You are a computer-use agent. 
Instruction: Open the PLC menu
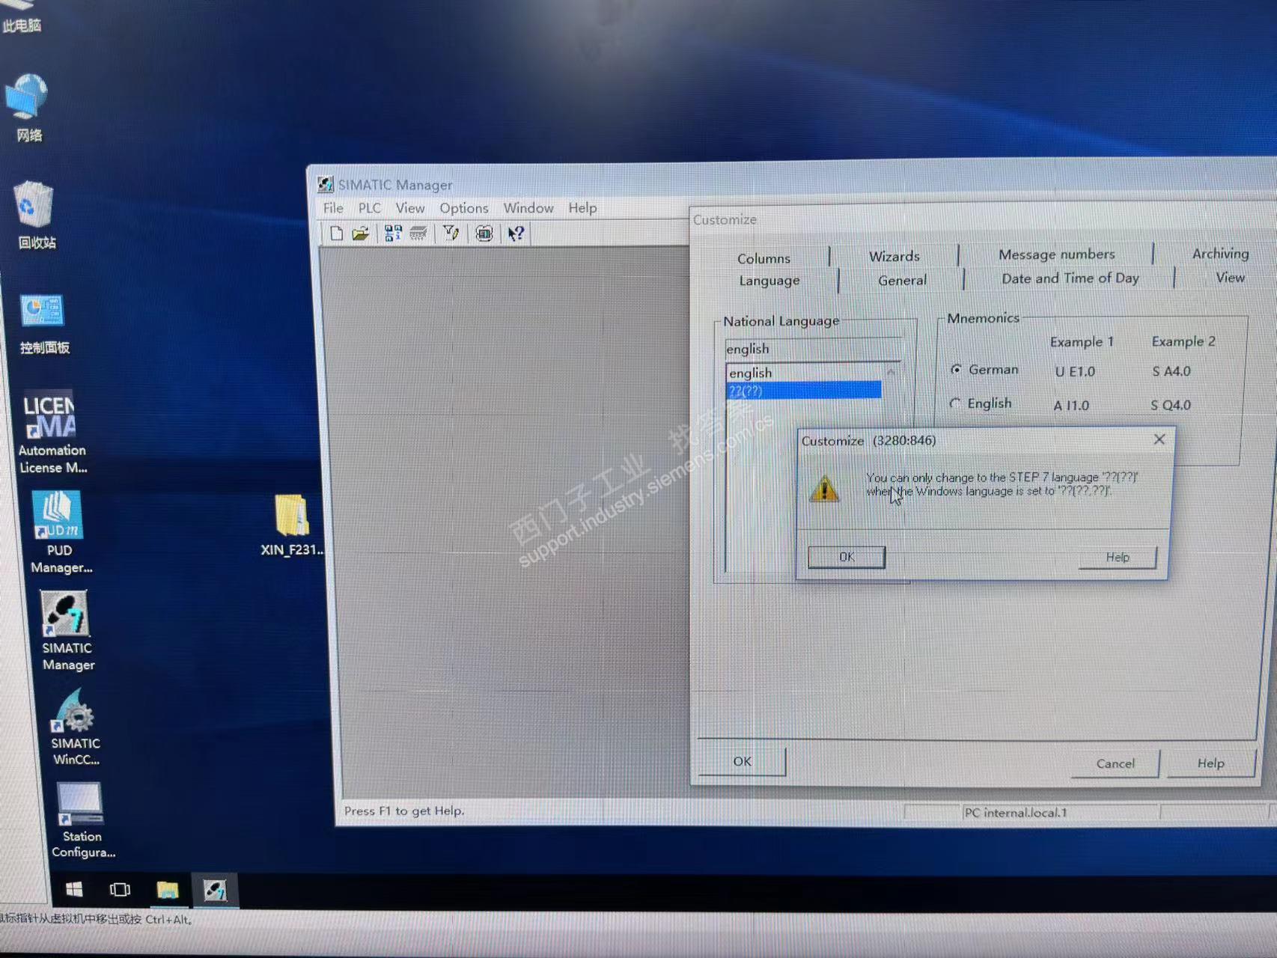coord(369,208)
